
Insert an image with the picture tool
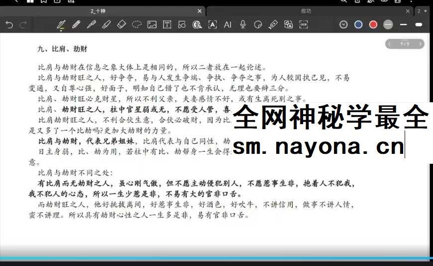pos(152,25)
